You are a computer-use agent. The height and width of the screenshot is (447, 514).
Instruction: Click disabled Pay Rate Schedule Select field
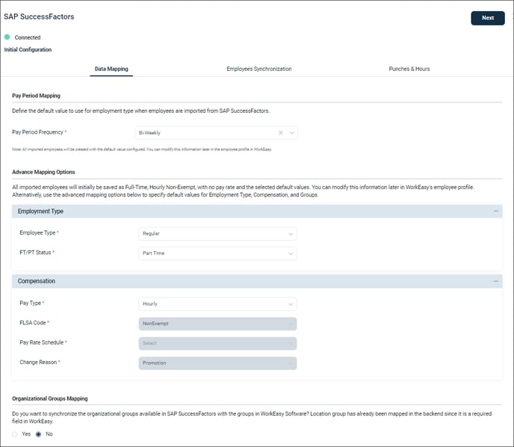click(x=217, y=343)
